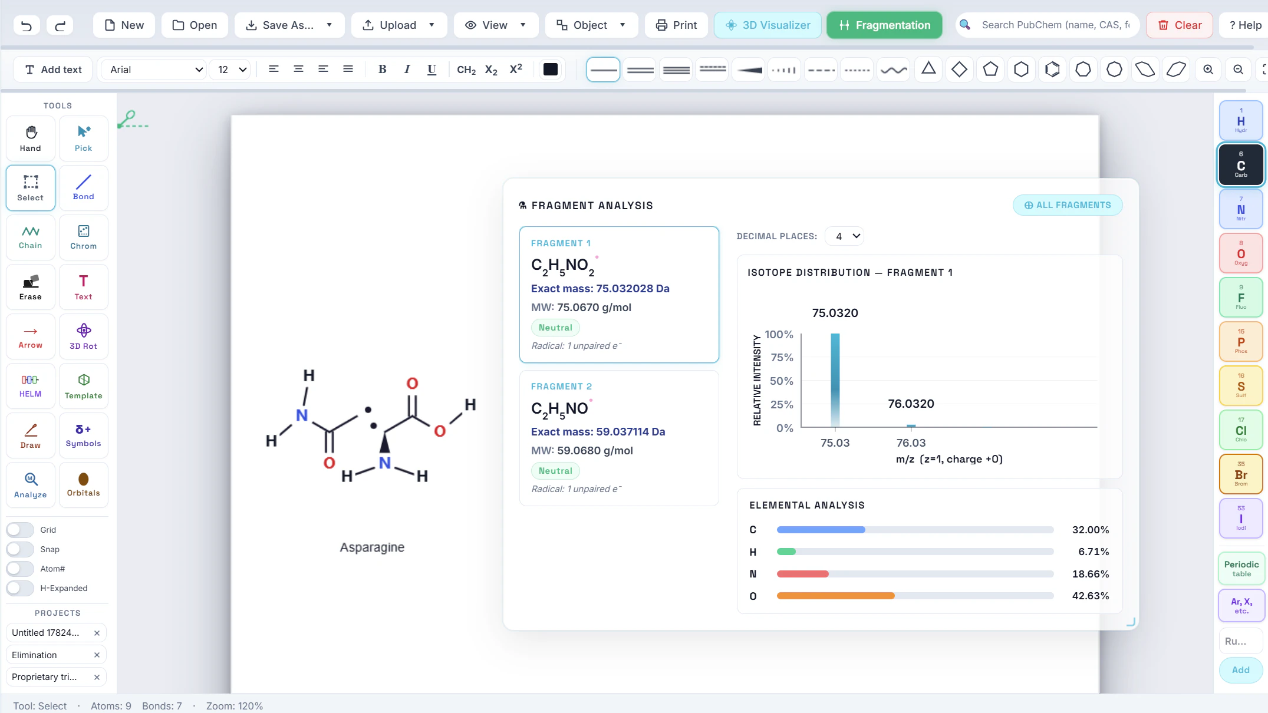
Task: Toggle the Fragmentation panel button
Action: point(884,25)
